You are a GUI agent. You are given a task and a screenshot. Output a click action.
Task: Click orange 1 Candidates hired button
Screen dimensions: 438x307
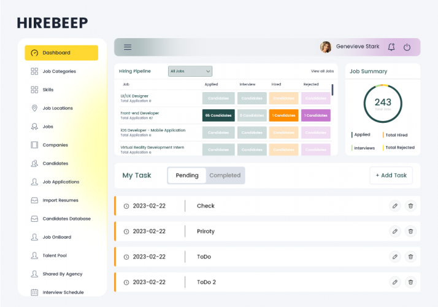(x=284, y=115)
